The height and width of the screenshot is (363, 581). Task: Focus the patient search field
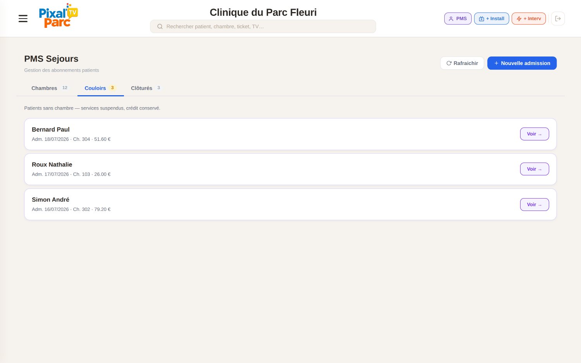pos(263,26)
